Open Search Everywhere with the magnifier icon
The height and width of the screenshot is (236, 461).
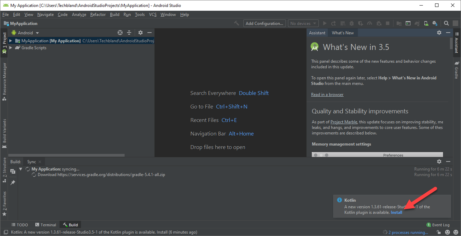click(446, 23)
